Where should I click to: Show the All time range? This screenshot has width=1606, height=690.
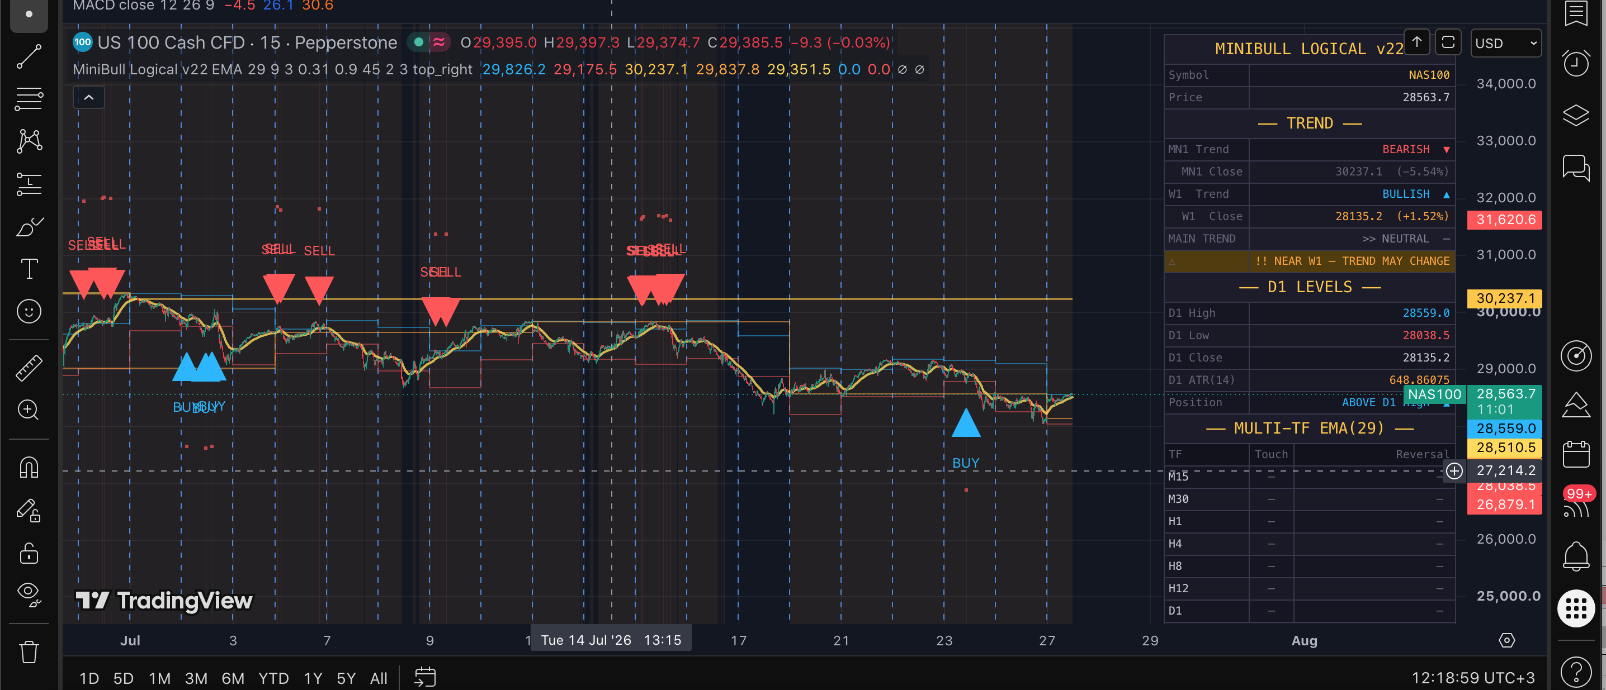379,678
